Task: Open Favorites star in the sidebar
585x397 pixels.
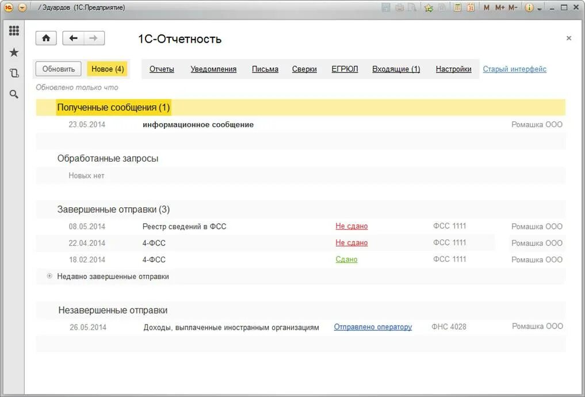Action: pyautogui.click(x=14, y=52)
